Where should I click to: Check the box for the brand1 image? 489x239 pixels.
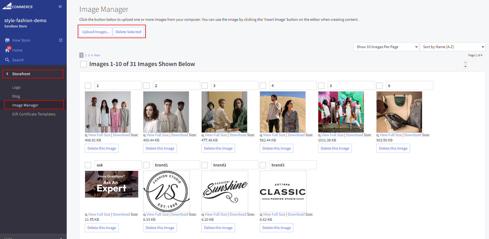tap(146, 165)
